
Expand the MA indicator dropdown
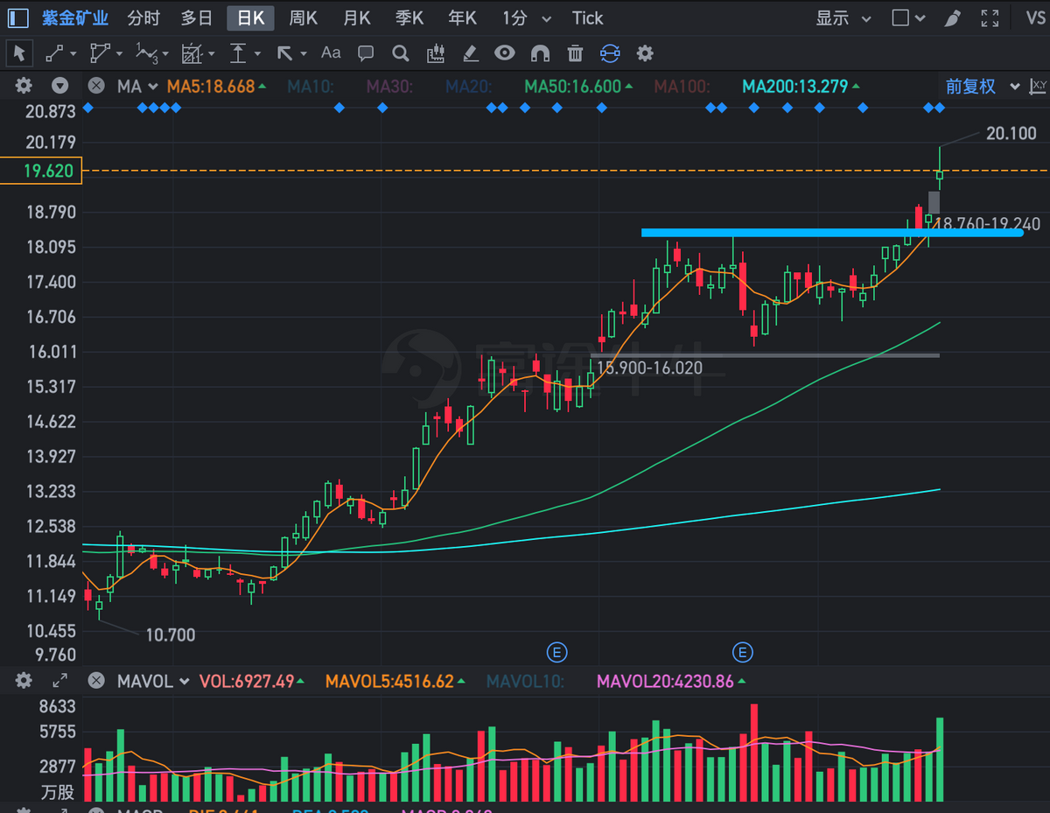pyautogui.click(x=138, y=87)
